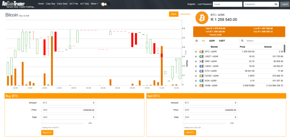Focus the Email login field
The image size is (290, 137).
click(227, 4)
